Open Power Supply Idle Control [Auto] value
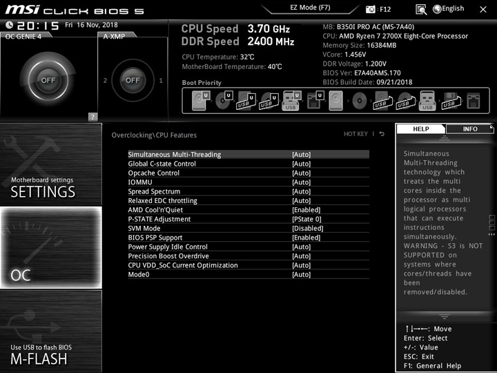Screen dimensions: 497x373 pos(302,247)
